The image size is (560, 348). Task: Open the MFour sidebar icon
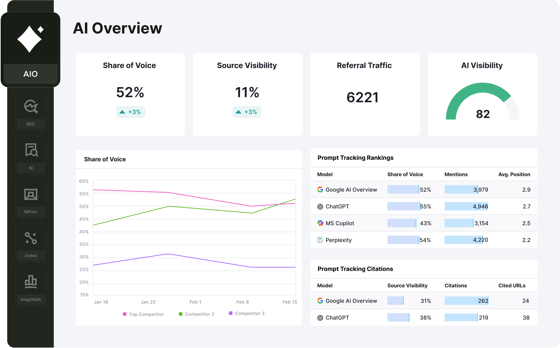coord(31,194)
